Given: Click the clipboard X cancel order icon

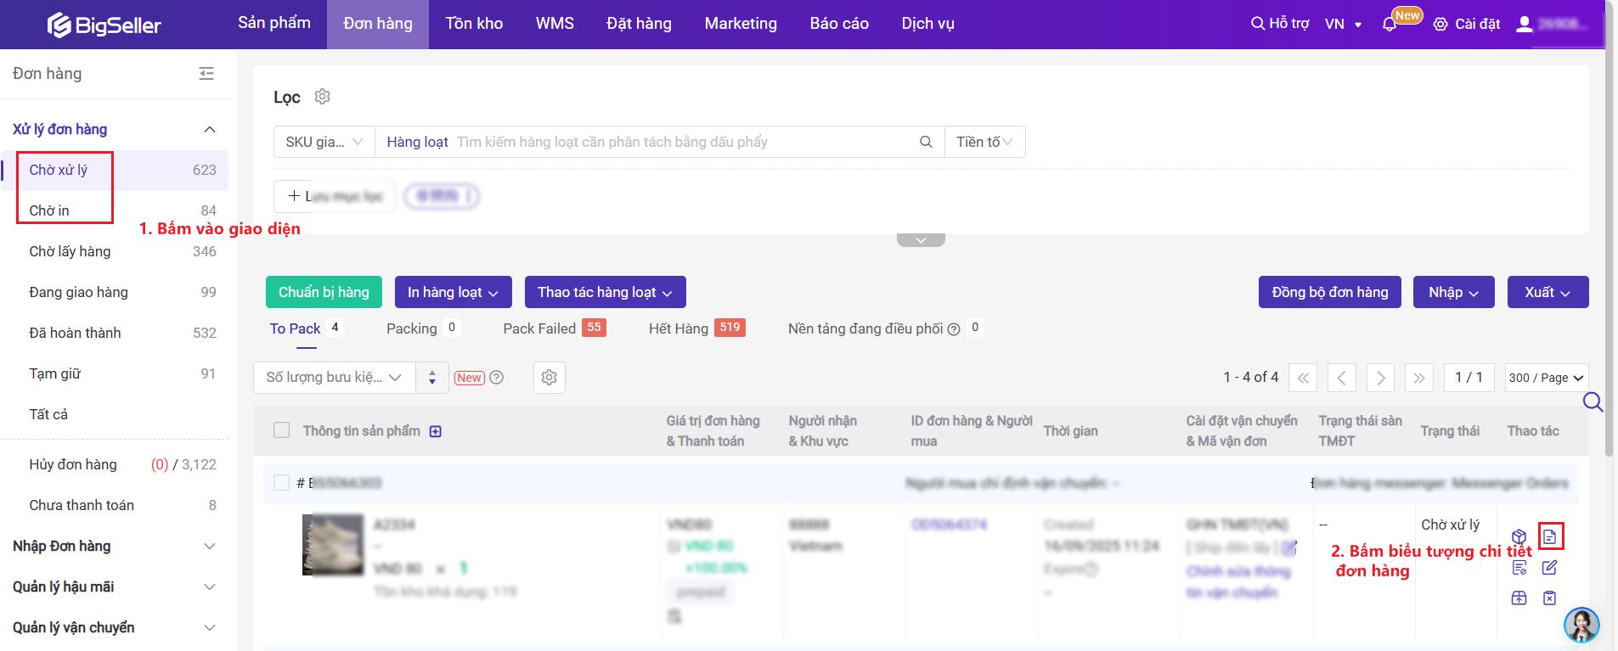Looking at the screenshot, I should tap(1550, 598).
